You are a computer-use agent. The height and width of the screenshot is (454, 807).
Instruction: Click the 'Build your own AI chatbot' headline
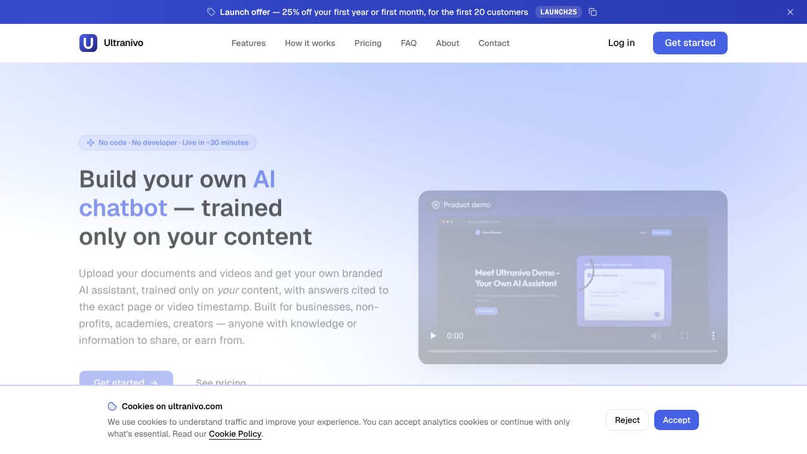tap(195, 208)
